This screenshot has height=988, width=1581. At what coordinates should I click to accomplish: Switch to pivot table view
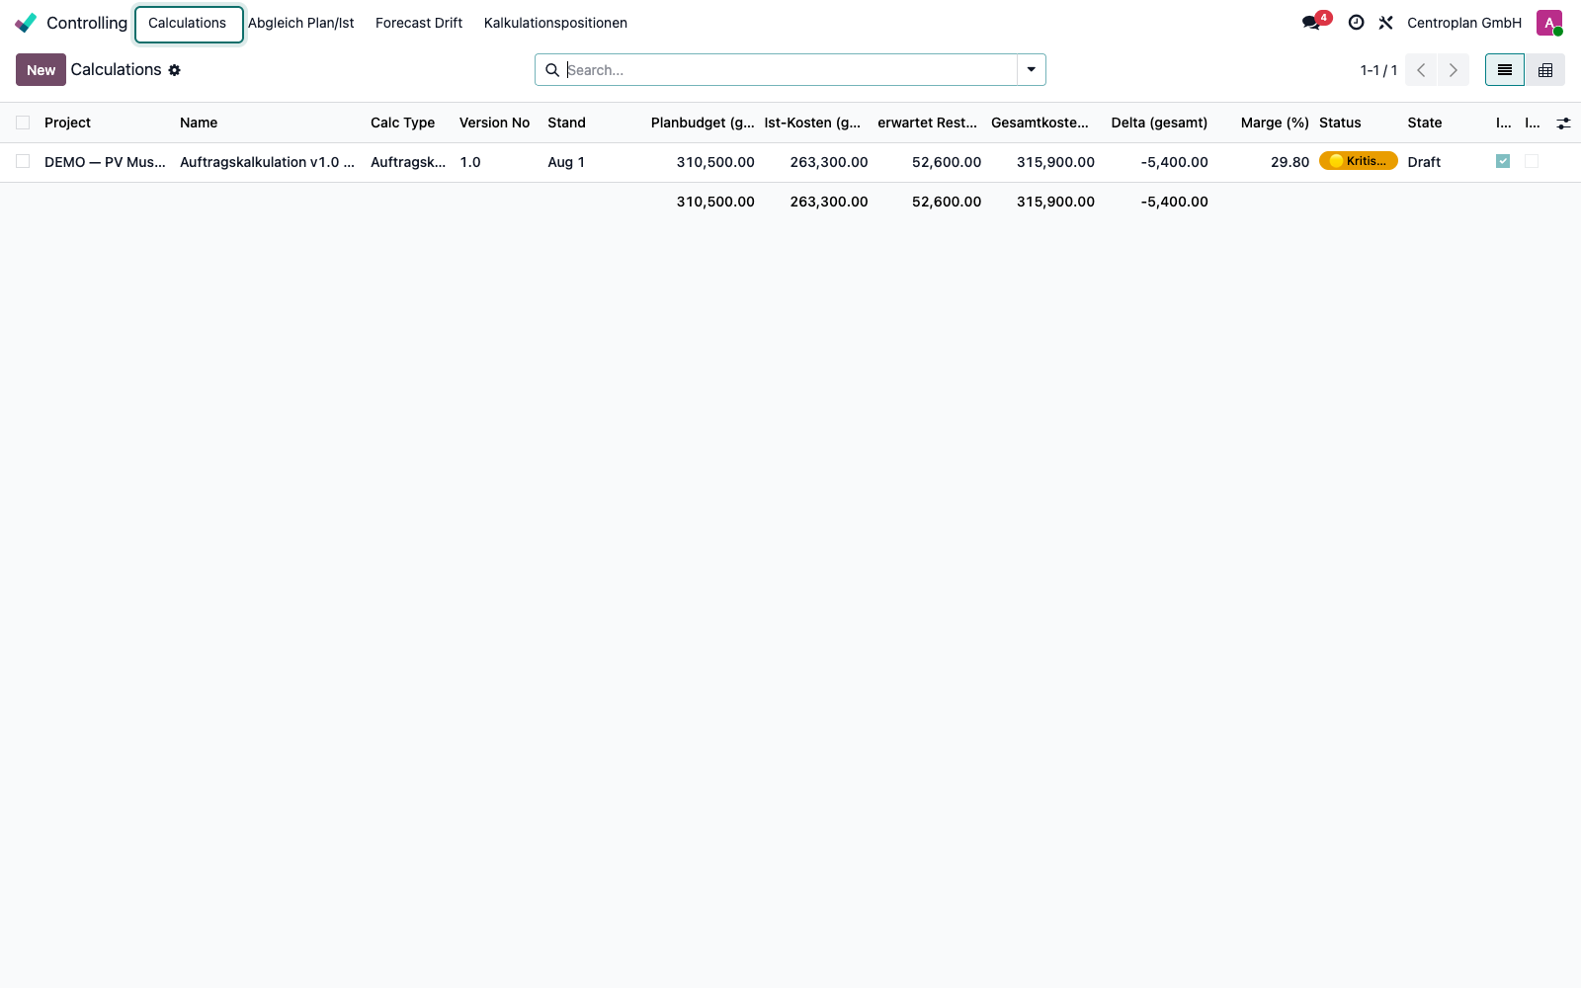(x=1545, y=70)
